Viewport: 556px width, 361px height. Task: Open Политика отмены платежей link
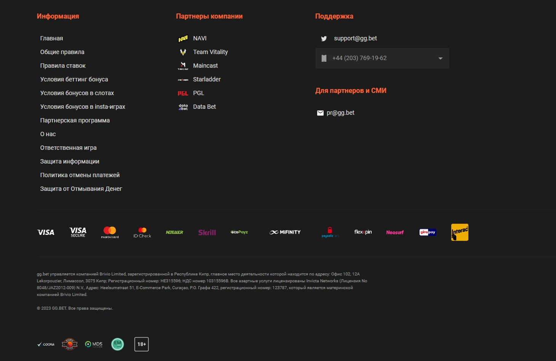pos(80,175)
